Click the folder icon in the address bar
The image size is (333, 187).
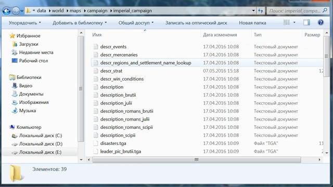[28, 10]
